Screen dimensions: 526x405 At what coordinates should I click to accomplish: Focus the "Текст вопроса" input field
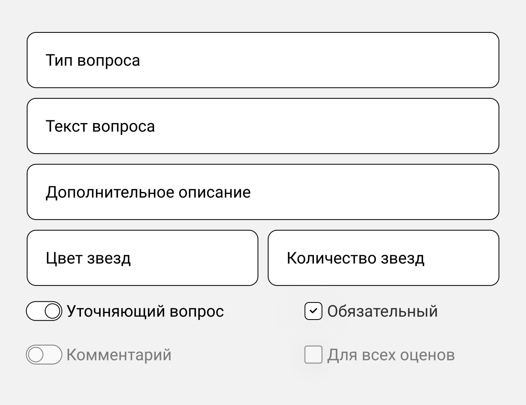point(263,126)
